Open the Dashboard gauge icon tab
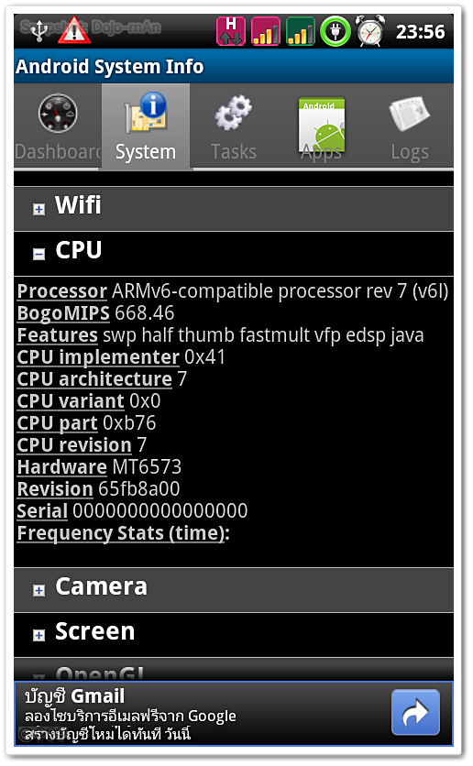 click(58, 114)
